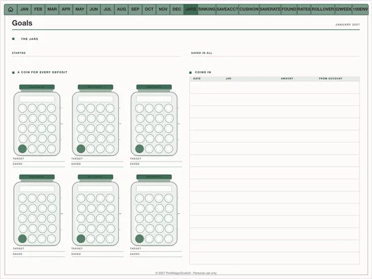
Task: Switch to the SAVEACCT tab
Action: (227, 9)
